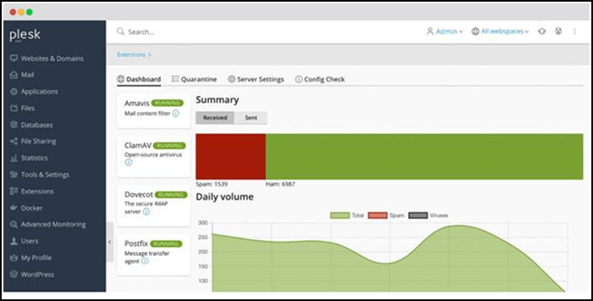The image size is (593, 301).
Task: Click the Mail envelope icon
Action: [x=14, y=75]
